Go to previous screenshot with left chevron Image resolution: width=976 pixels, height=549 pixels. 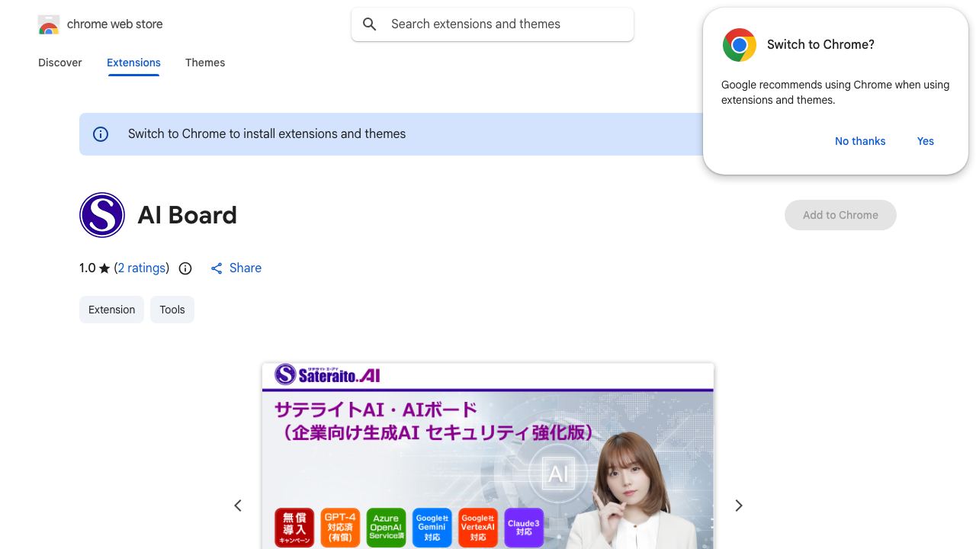(x=238, y=506)
